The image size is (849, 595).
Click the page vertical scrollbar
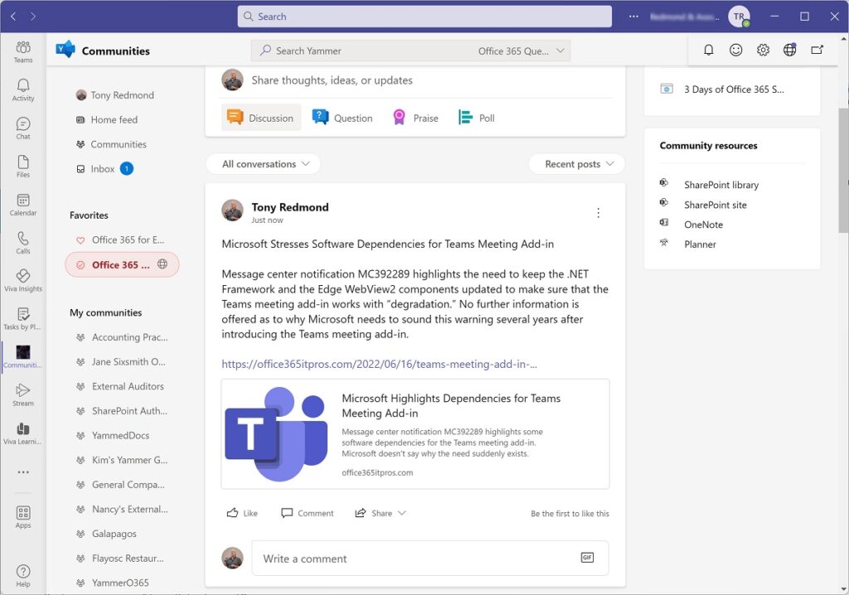[x=843, y=170]
